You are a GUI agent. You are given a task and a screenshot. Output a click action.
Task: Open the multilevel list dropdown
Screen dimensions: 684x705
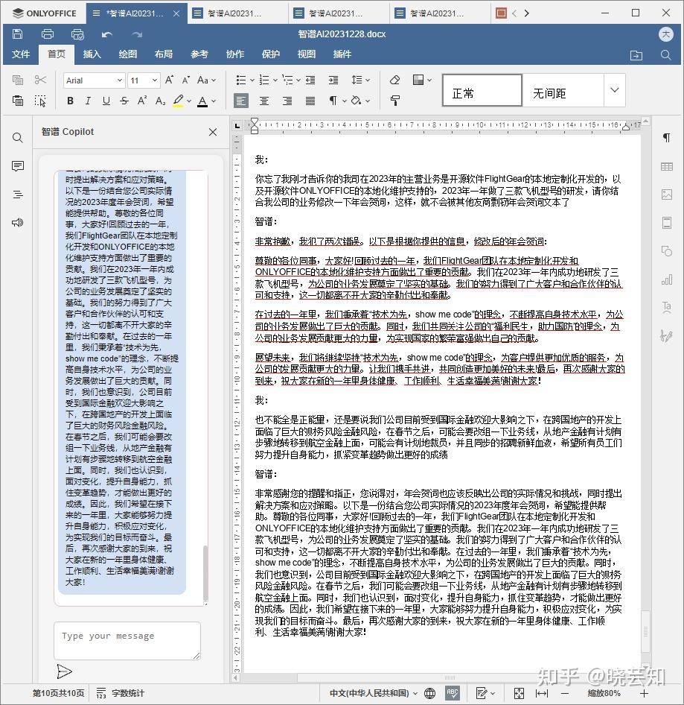[298, 80]
